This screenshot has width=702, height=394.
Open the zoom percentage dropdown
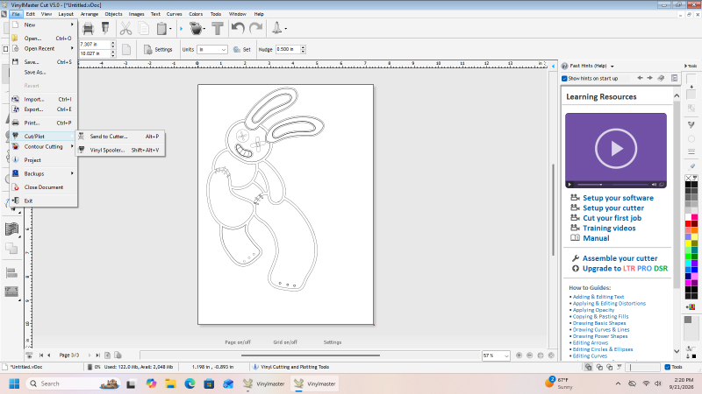coord(496,355)
